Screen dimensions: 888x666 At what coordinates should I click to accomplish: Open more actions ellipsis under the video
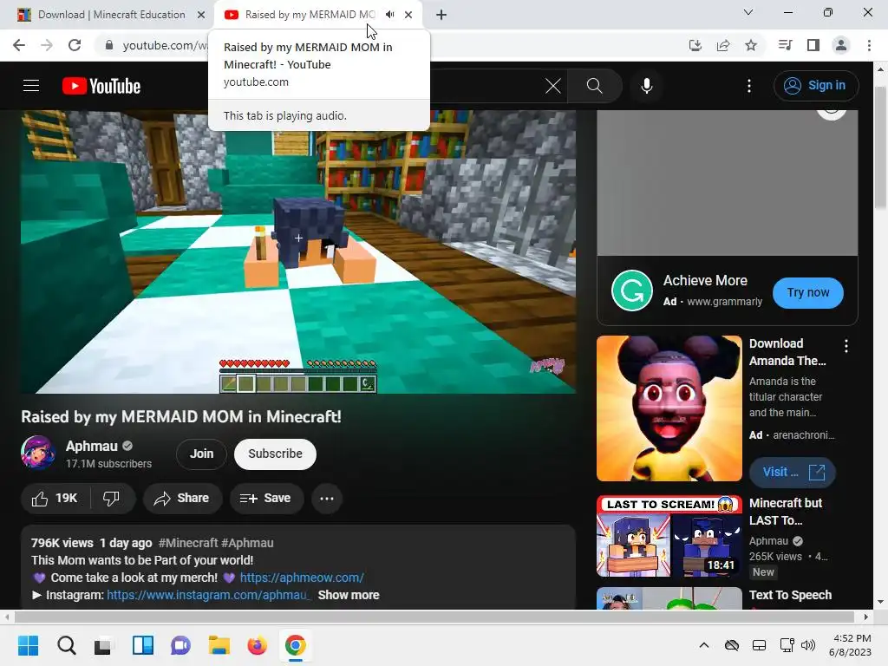point(327,499)
